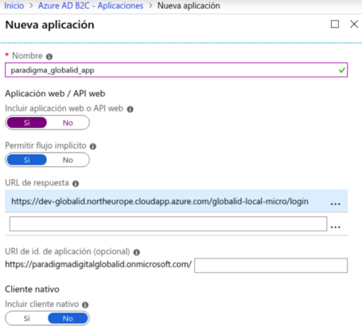Click the Aplicación web / API web heading

tap(55, 94)
